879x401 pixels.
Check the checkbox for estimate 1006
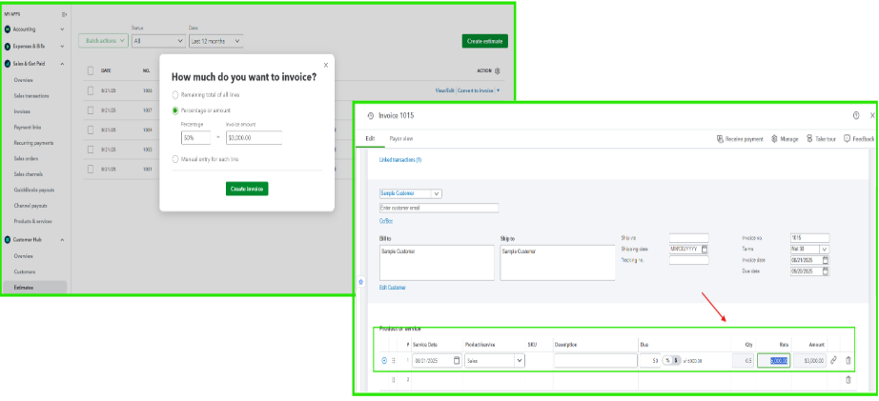click(x=91, y=90)
